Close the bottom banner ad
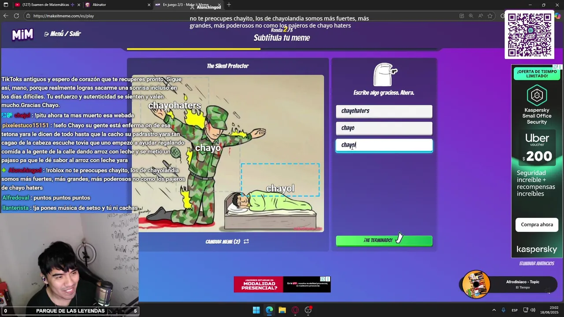 [x=328, y=279]
